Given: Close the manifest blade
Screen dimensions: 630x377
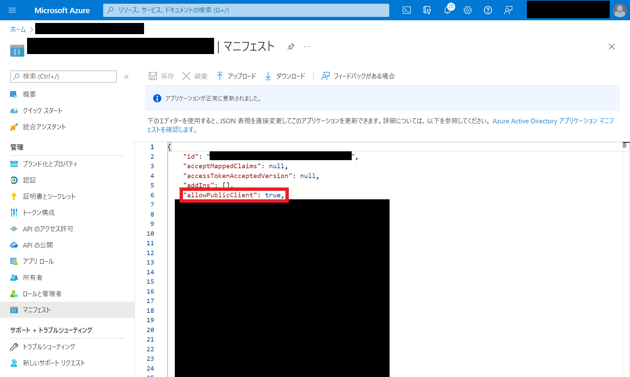Looking at the screenshot, I should [x=612, y=47].
